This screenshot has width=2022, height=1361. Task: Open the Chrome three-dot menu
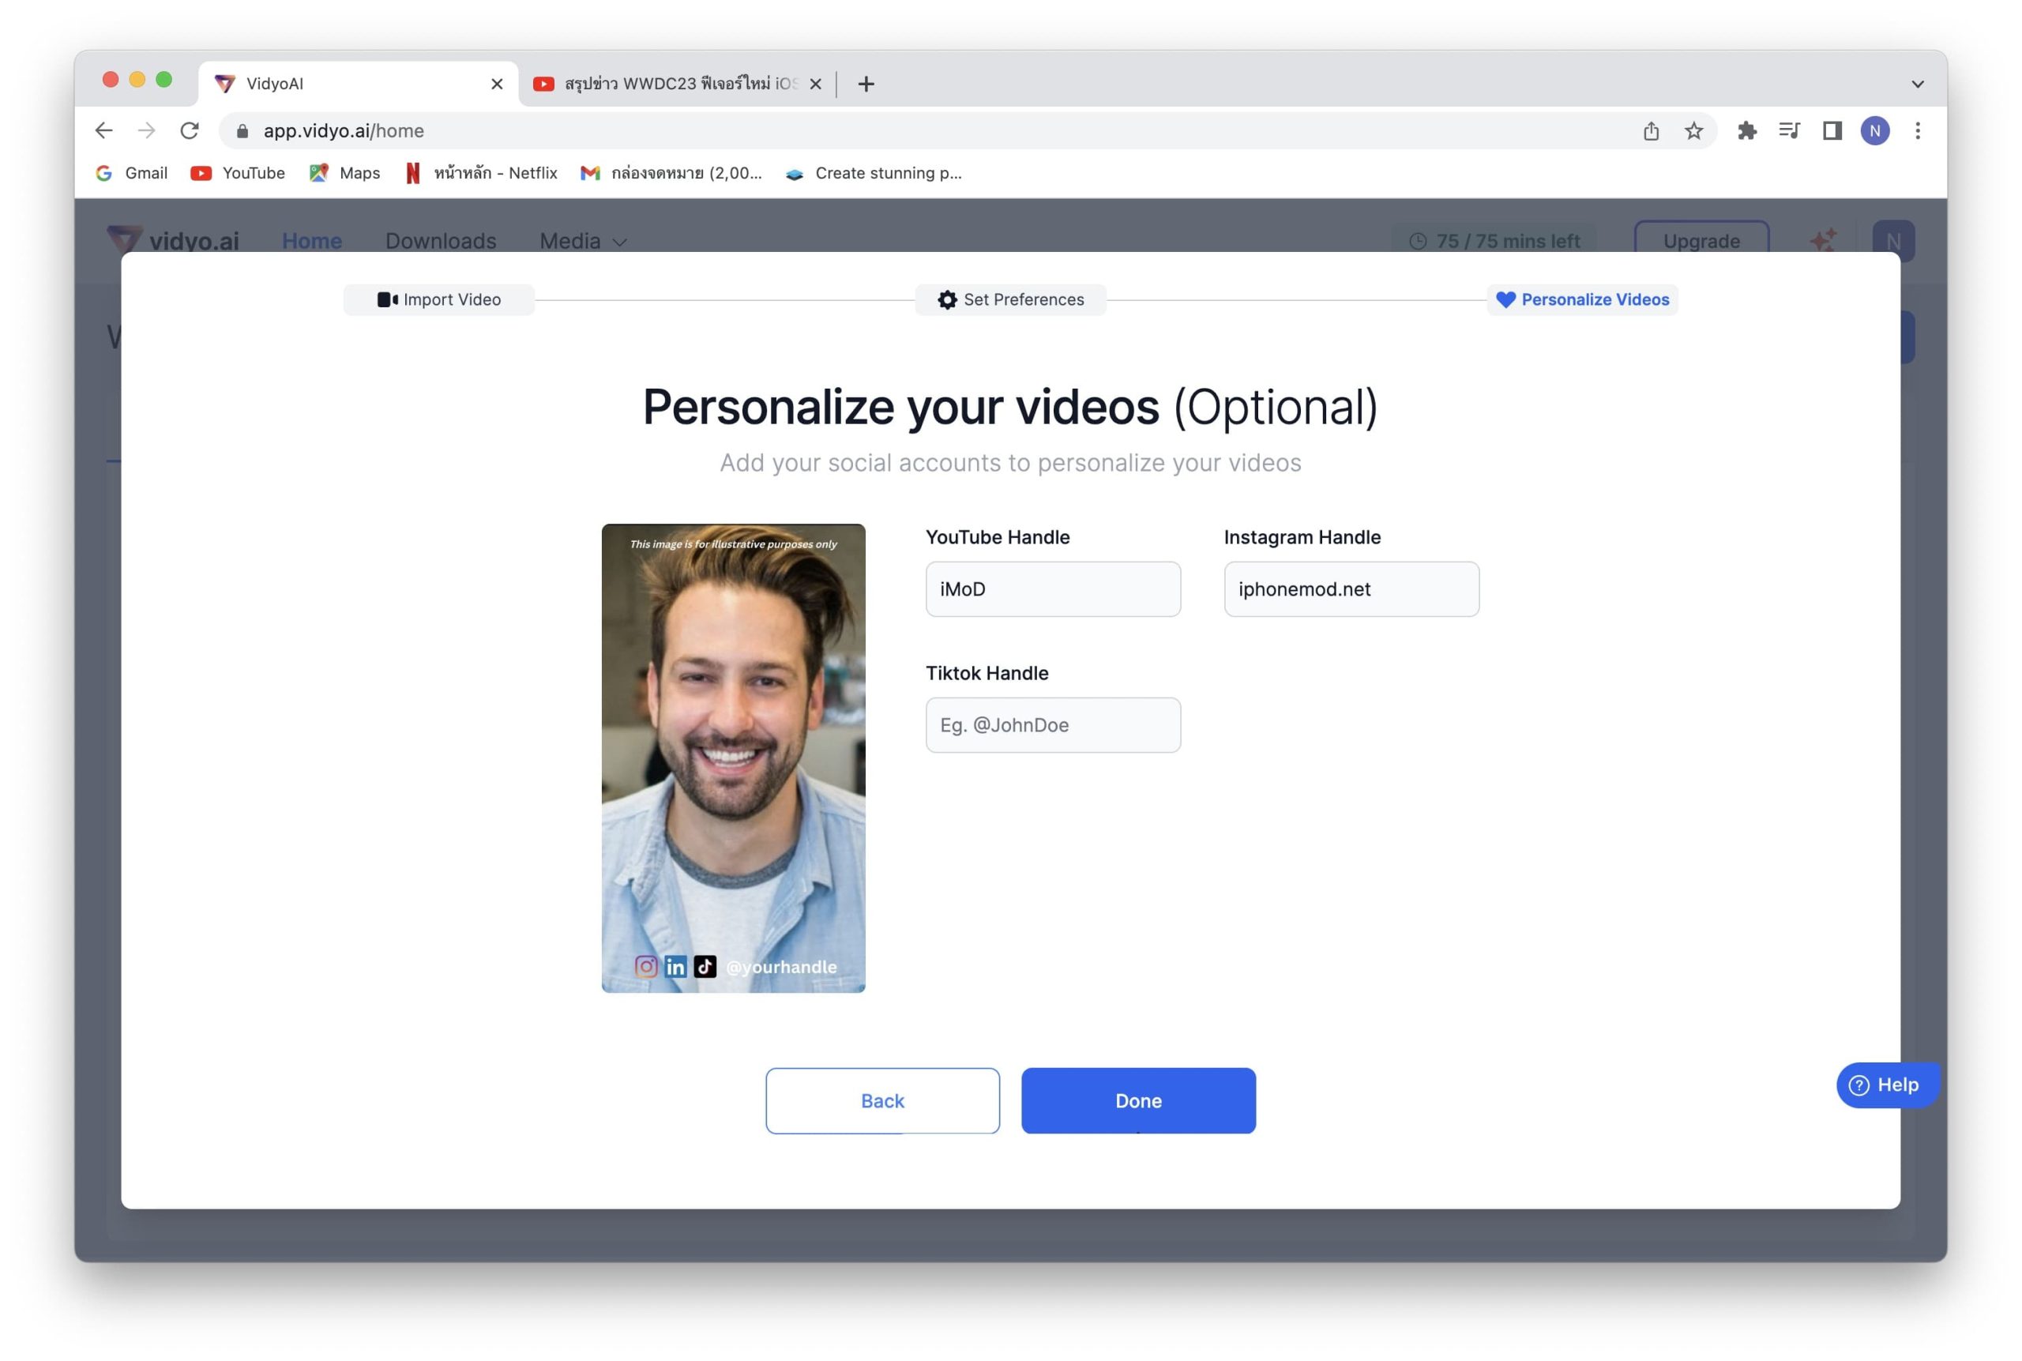pos(1917,131)
